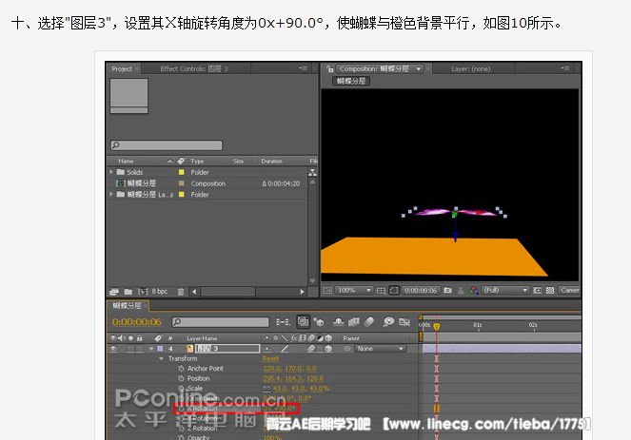Click the Anchor Point stopwatch icon
The height and width of the screenshot is (440, 631).
pyautogui.click(x=181, y=369)
